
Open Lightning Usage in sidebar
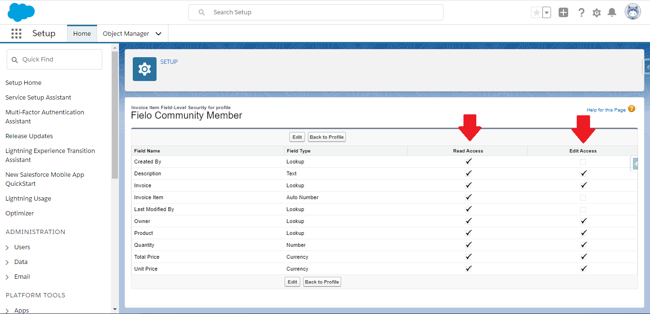pyautogui.click(x=28, y=199)
